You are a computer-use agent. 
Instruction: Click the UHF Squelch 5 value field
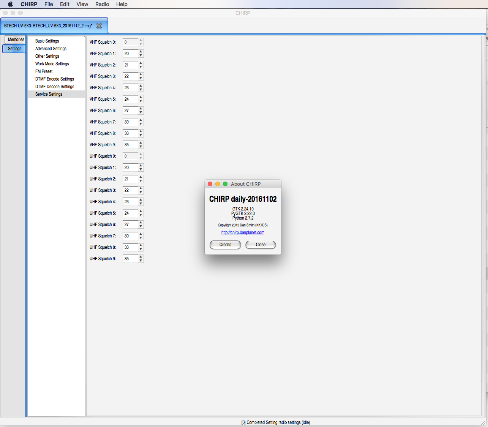(x=130, y=213)
